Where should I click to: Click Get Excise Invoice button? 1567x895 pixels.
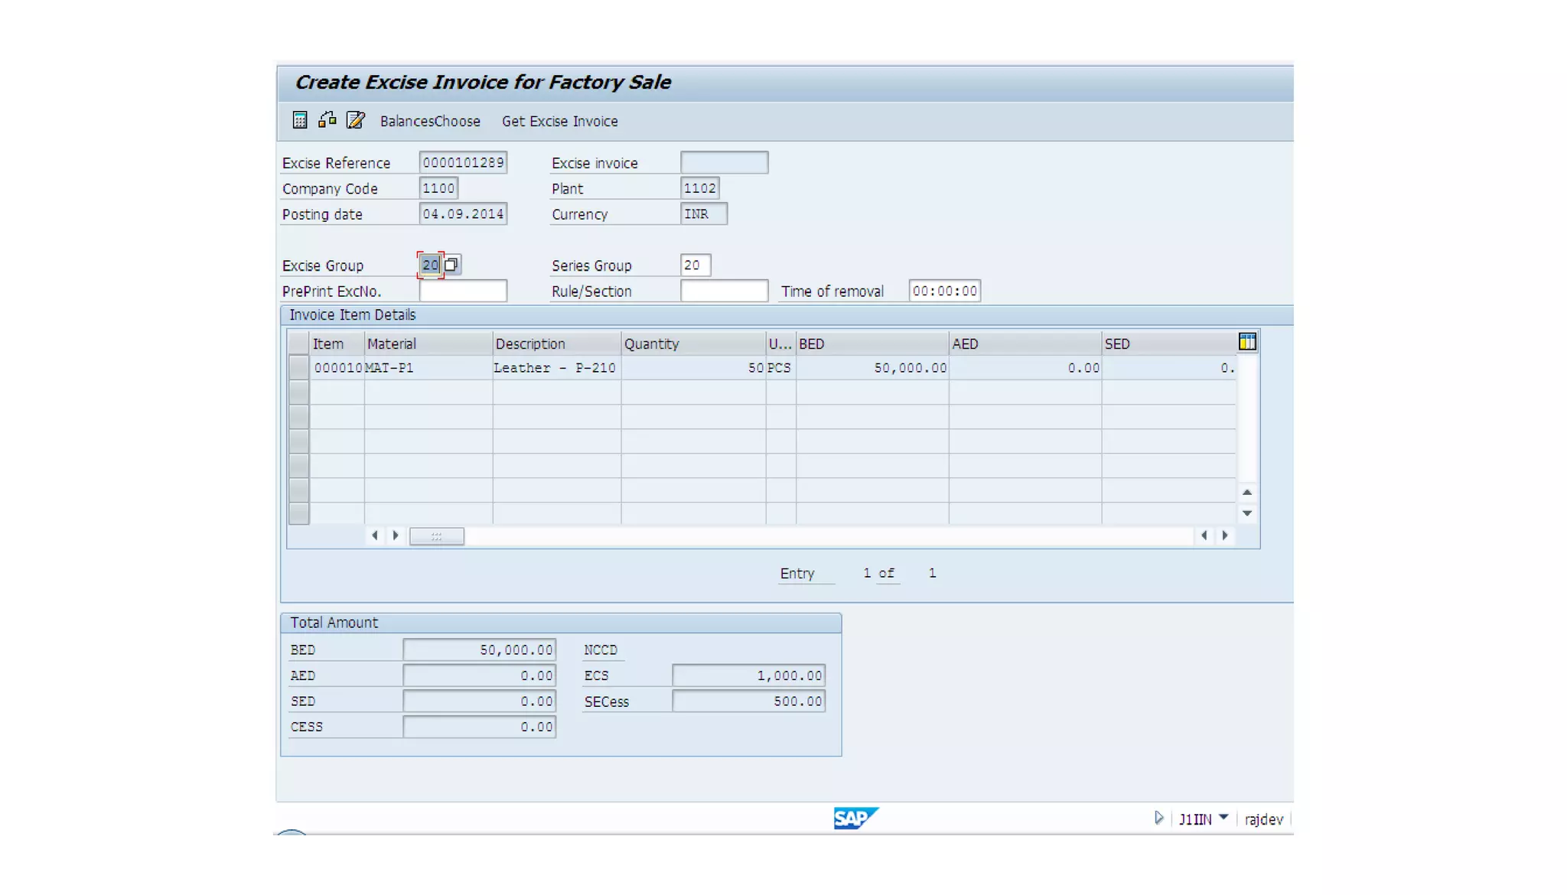[559, 121]
